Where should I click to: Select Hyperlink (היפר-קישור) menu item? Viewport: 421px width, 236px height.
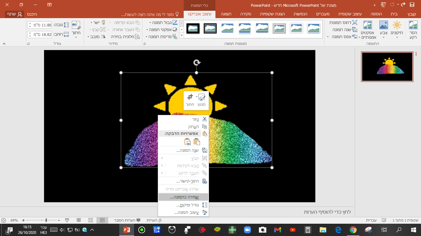[183, 181]
